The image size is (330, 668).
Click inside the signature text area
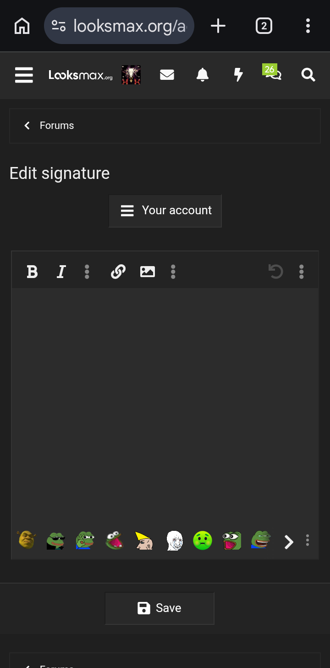point(165,406)
